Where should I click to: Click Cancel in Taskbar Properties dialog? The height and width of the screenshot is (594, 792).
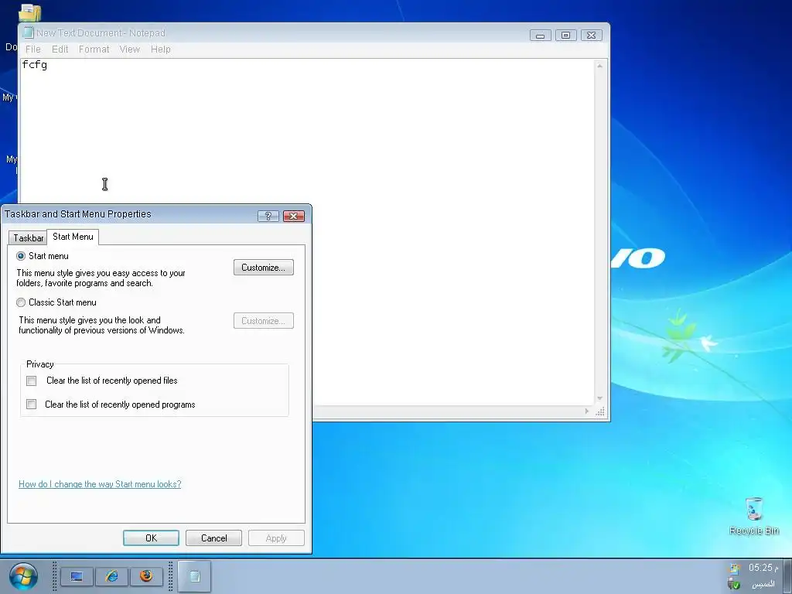(213, 538)
